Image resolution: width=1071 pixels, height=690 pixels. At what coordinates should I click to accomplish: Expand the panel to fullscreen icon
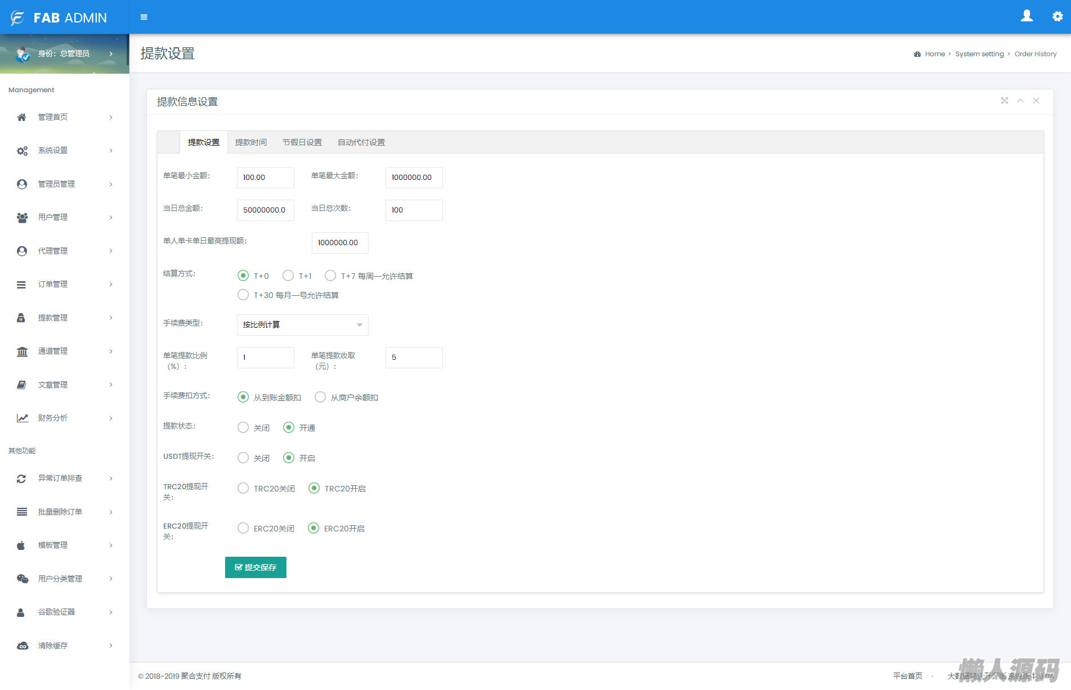coord(1005,101)
